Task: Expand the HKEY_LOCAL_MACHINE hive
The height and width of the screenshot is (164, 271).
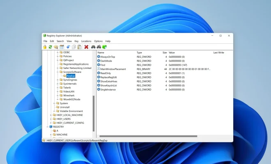Action: click(51, 115)
